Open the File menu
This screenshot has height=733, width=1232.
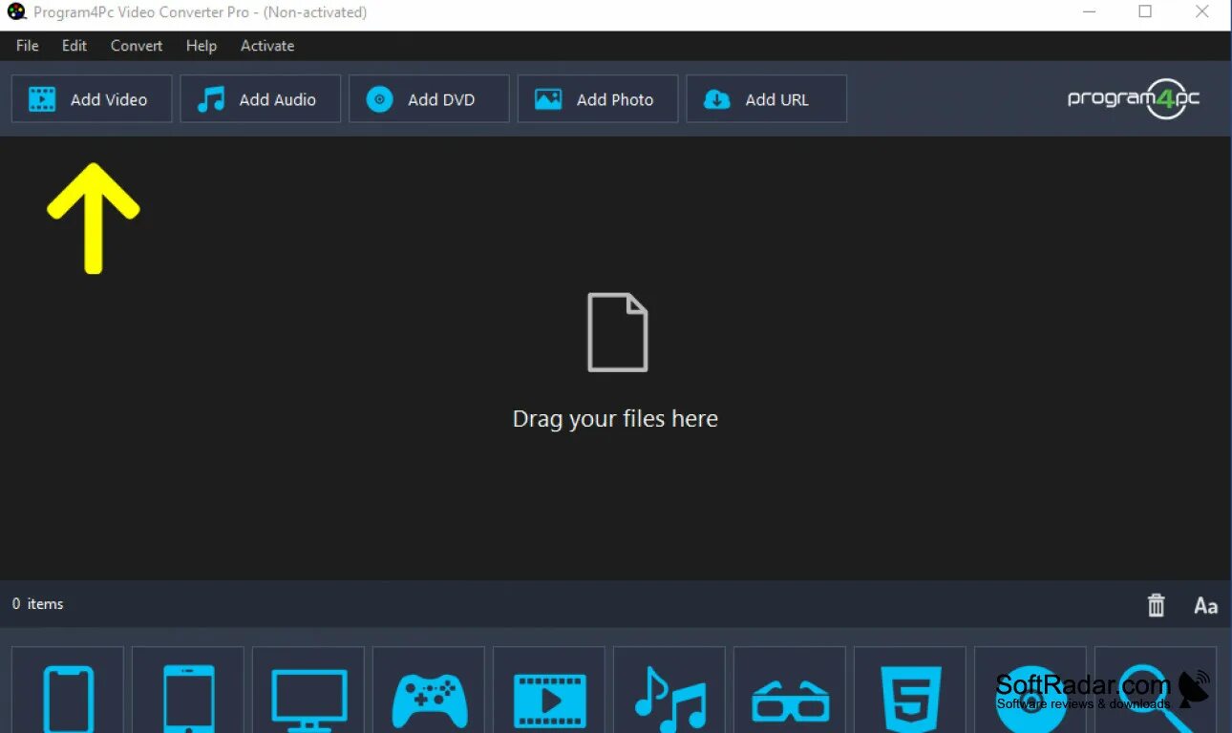27,45
